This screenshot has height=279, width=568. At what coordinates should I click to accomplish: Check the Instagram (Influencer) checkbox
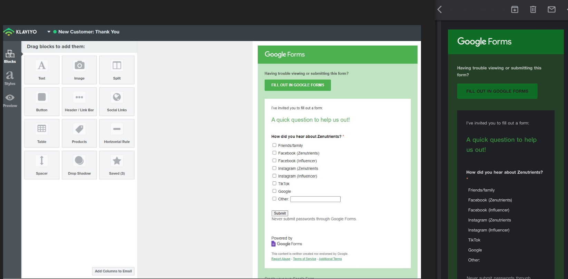pyautogui.click(x=274, y=176)
